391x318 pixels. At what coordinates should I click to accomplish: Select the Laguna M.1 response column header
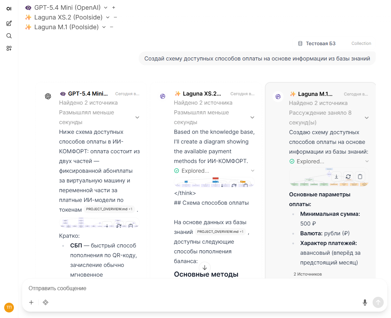click(315, 94)
